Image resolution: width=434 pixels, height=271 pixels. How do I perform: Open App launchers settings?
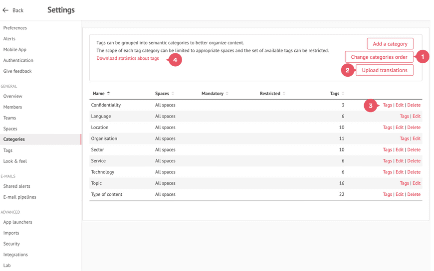(x=18, y=222)
